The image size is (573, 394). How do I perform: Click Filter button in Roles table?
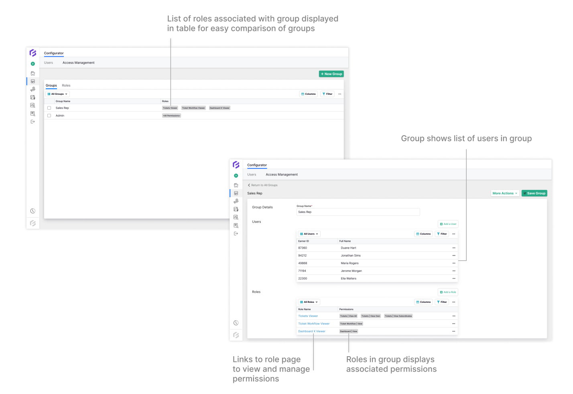point(442,302)
